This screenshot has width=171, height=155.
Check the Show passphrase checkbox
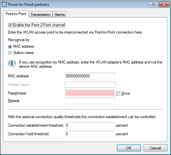tap(118, 93)
